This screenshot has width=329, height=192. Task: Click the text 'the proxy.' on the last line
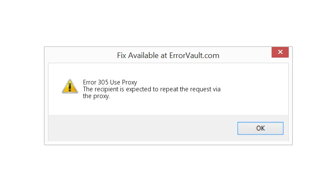[x=96, y=96]
